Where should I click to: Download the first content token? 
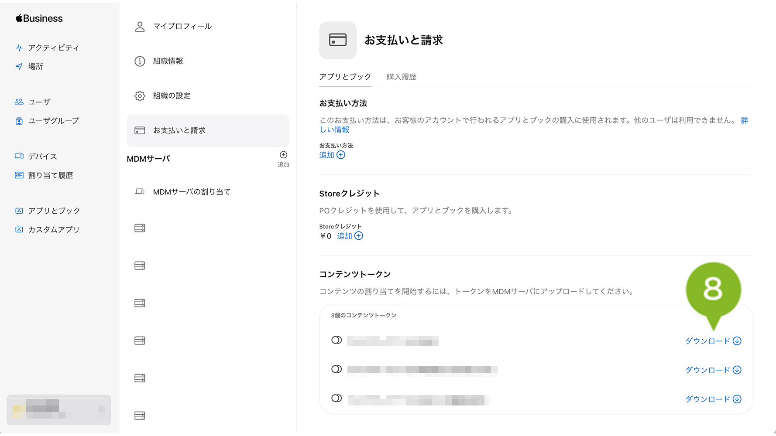coord(713,341)
